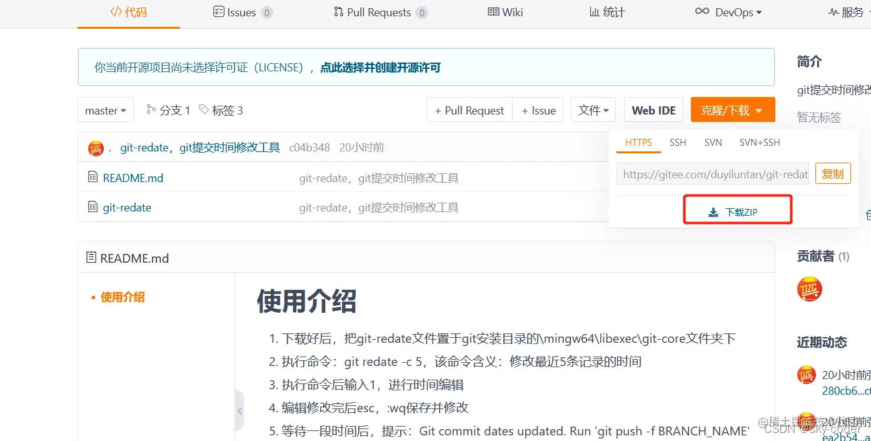View branches via 分支 1
The width and height of the screenshot is (871, 441).
tap(168, 110)
